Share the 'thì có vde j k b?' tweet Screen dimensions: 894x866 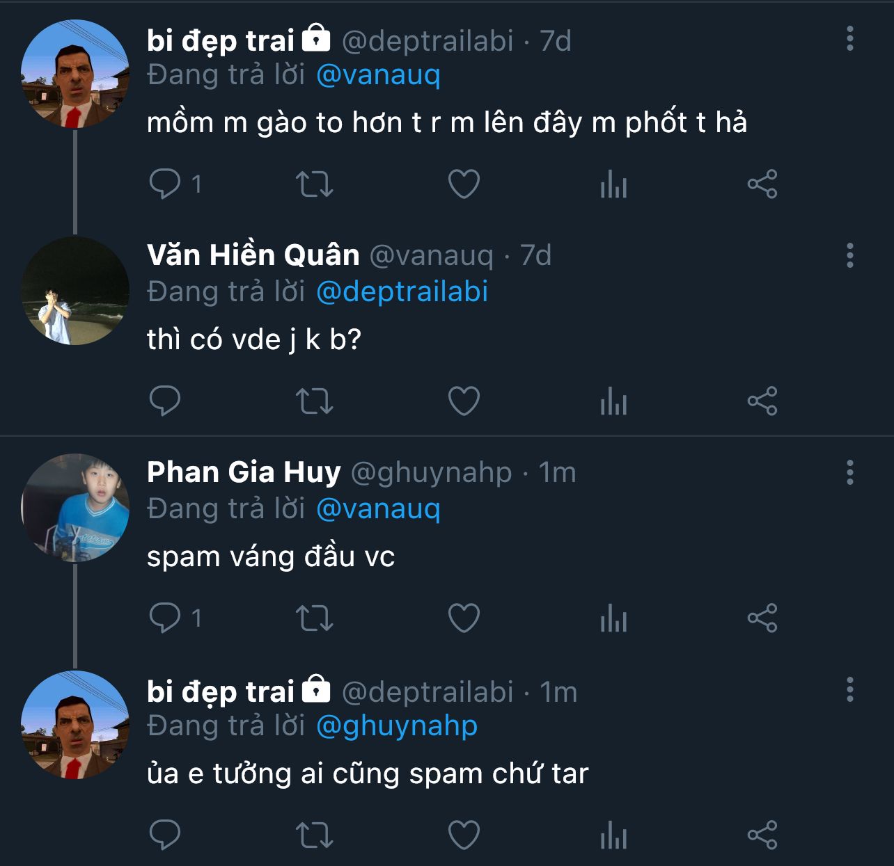pos(762,401)
